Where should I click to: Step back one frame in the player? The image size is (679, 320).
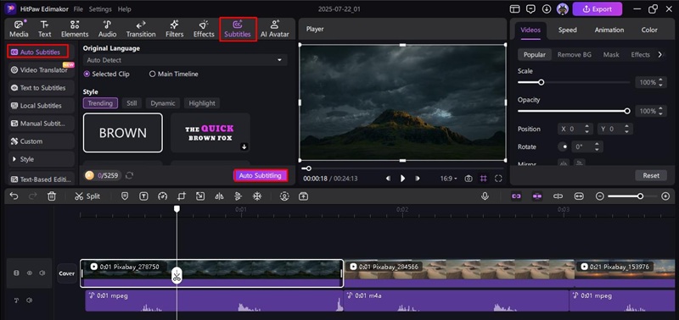(x=389, y=179)
